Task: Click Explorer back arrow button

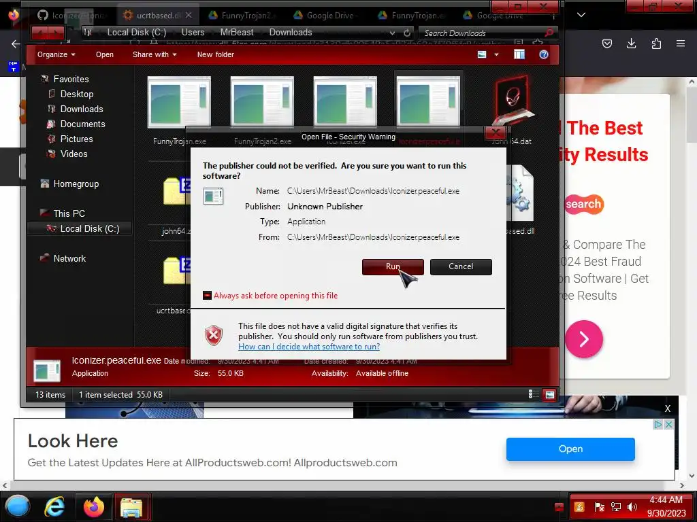Action: 40,33
